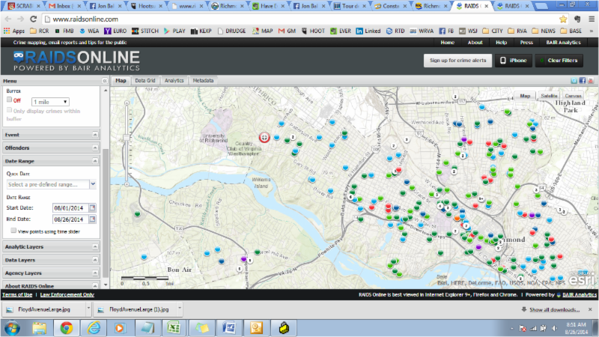Open Excel from the Windows taskbar
The height and width of the screenshot is (337, 599).
[174, 328]
